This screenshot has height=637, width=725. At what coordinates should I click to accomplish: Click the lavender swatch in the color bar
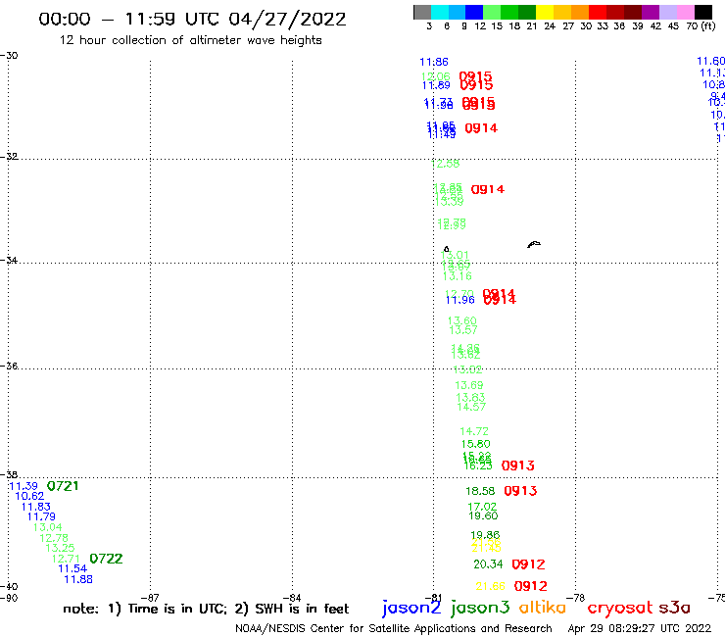(x=667, y=12)
